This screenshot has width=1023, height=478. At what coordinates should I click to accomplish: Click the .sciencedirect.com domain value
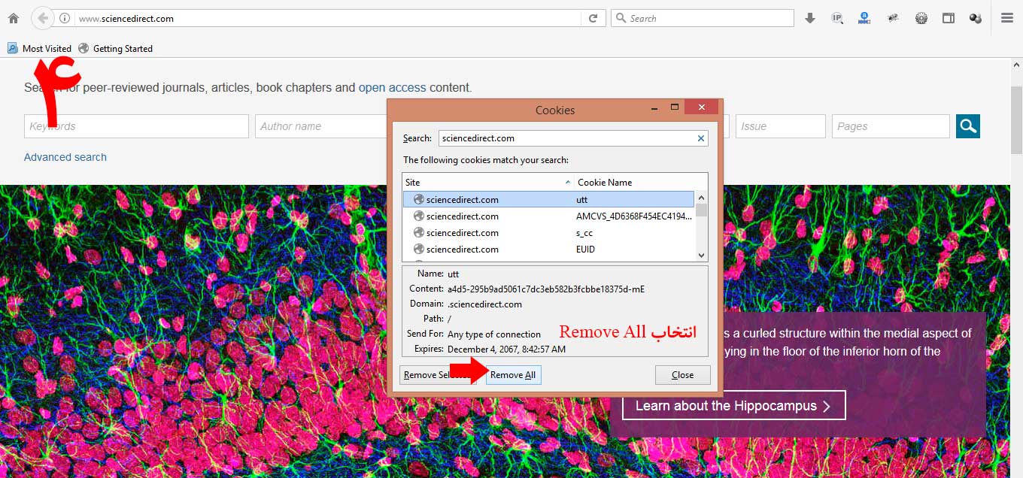tap(484, 304)
